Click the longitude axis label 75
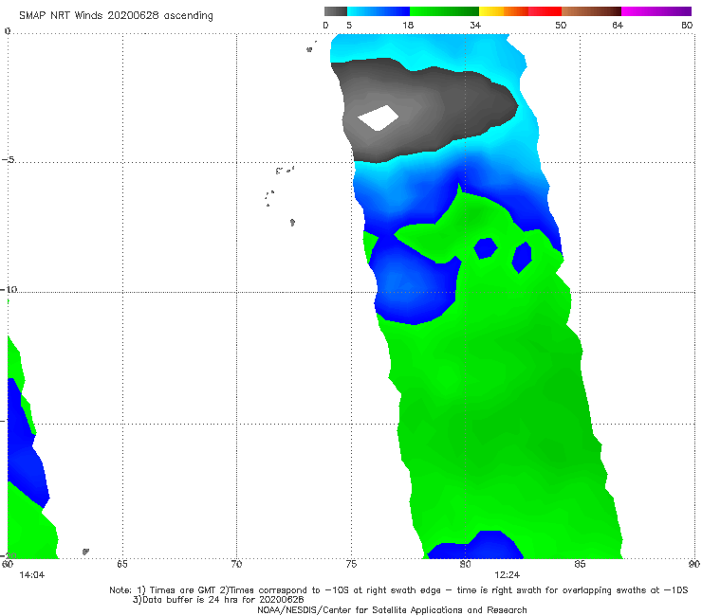The height and width of the screenshot is (616, 702). click(351, 564)
